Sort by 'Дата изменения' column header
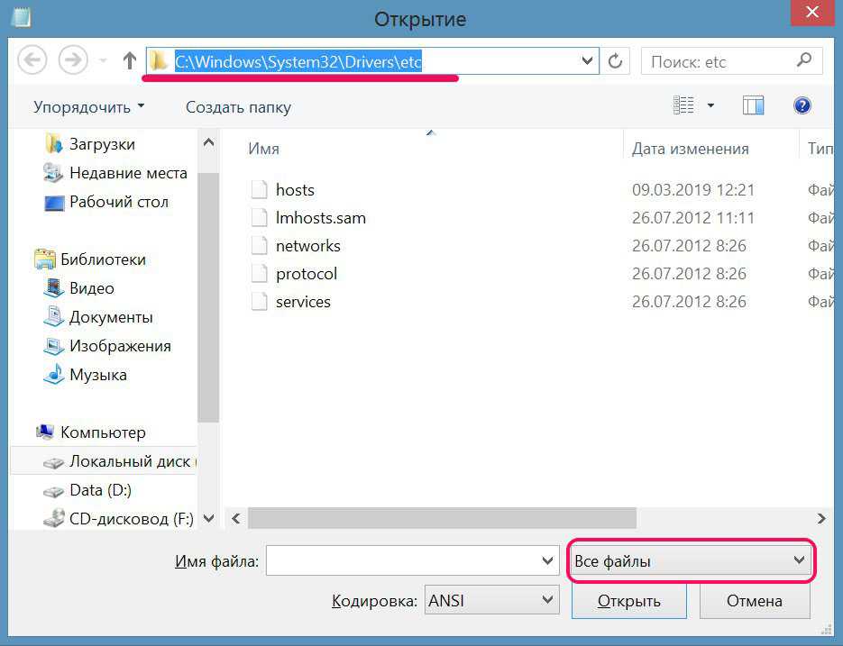The height and width of the screenshot is (646, 843). 690,149
